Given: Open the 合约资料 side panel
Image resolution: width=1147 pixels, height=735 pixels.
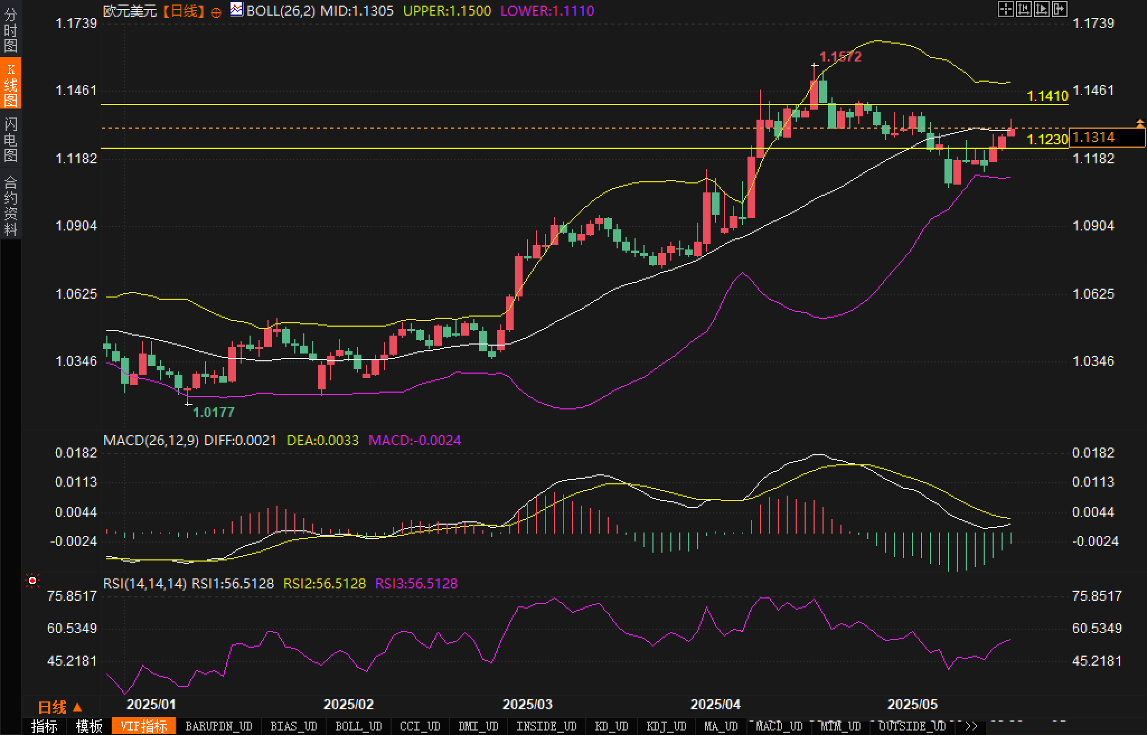Looking at the screenshot, I should (x=10, y=205).
